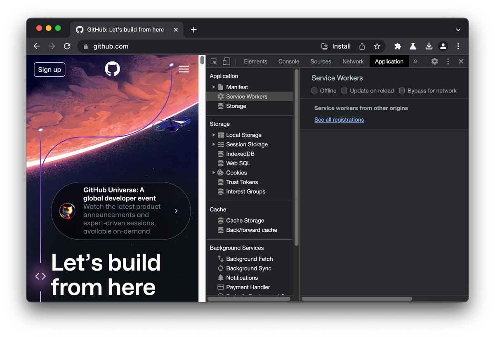Select the Application tab
This screenshot has width=495, height=337.
(389, 61)
